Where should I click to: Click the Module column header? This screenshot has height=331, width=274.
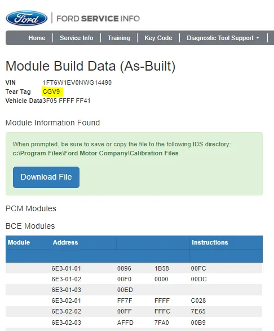[19, 242]
